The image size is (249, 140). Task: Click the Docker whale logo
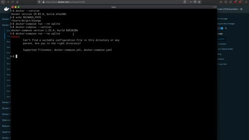click(x=7, y=9)
